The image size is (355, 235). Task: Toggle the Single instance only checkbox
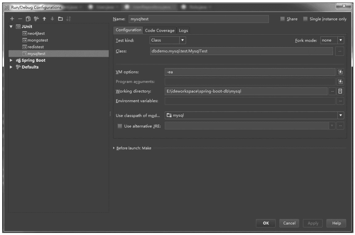[x=305, y=19]
